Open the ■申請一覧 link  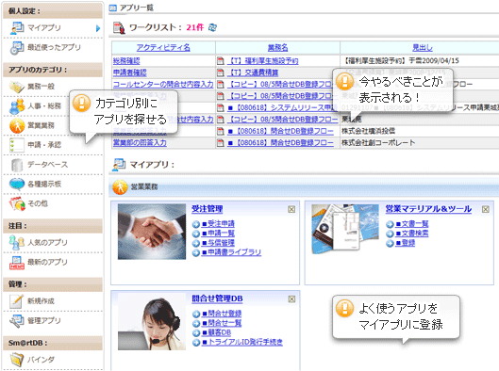coord(218,234)
